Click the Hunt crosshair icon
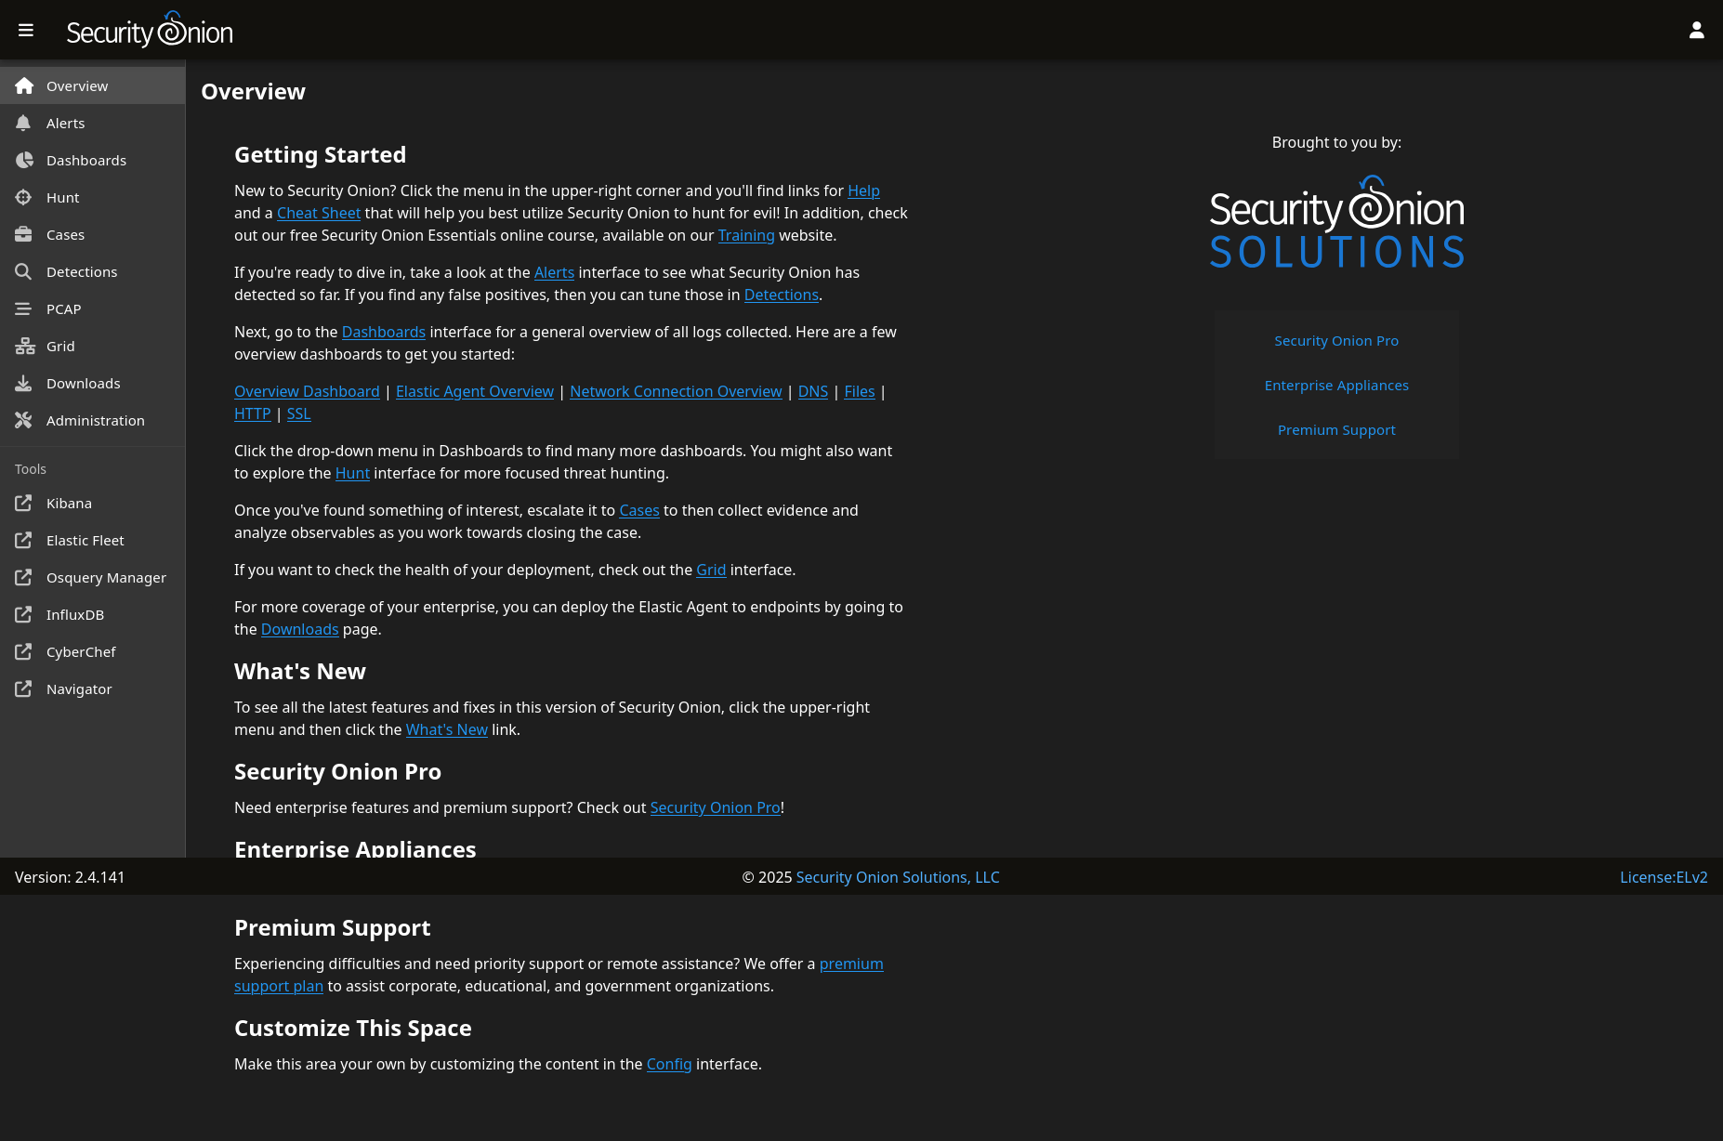Screen dimensions: 1723x1141 point(24,197)
